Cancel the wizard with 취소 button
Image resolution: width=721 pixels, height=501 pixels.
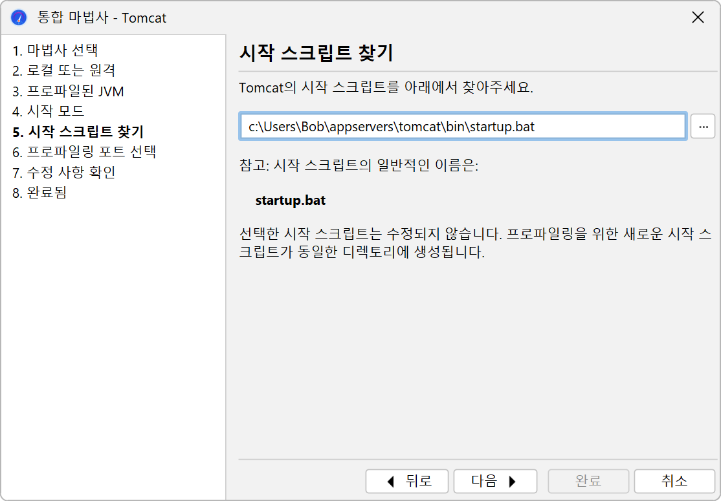click(674, 481)
